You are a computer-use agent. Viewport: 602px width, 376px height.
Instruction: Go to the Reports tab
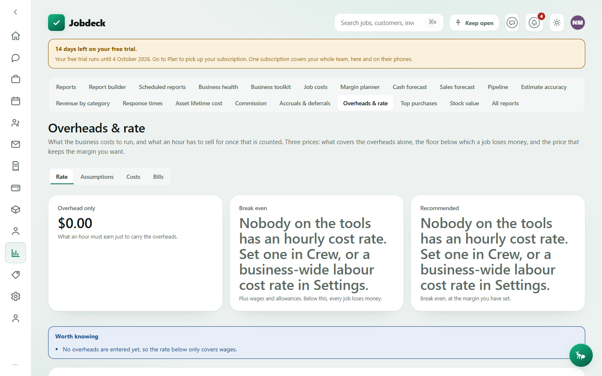pyautogui.click(x=66, y=87)
